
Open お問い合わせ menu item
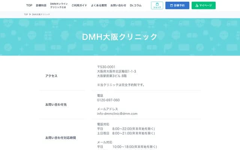(118, 5)
